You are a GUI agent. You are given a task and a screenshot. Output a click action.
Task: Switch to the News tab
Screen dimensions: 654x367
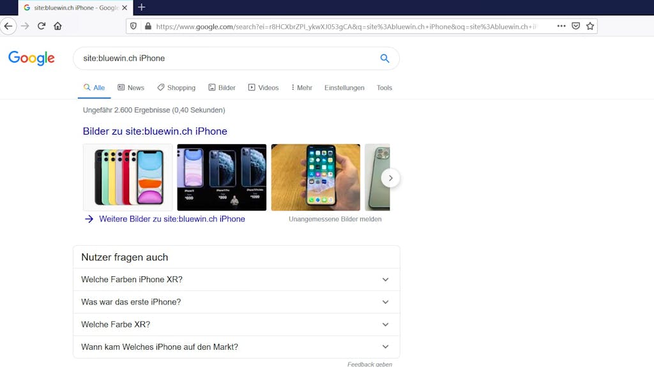point(131,87)
